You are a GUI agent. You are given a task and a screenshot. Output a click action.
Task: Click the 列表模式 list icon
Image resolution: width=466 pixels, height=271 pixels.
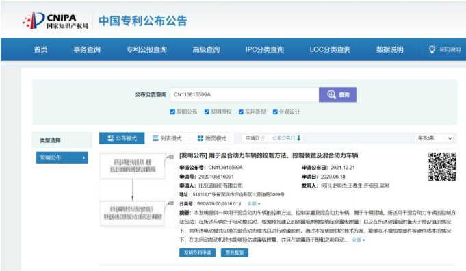point(155,138)
